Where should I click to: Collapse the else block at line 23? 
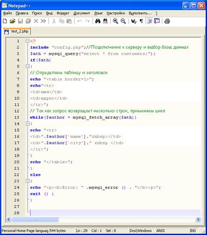point(27,181)
